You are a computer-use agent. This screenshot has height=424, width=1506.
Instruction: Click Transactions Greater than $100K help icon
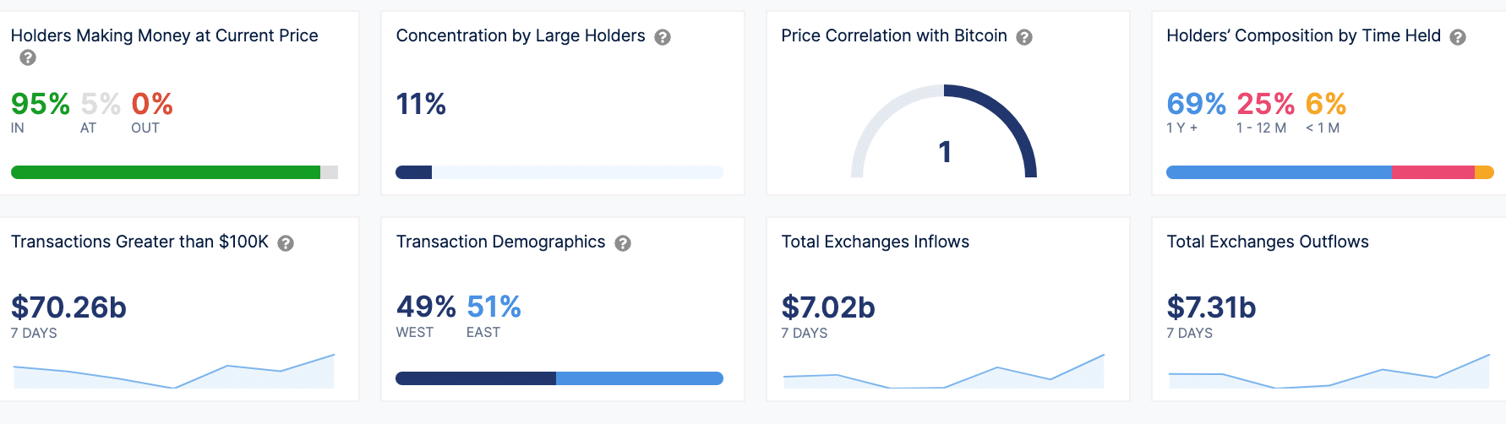coord(286,243)
